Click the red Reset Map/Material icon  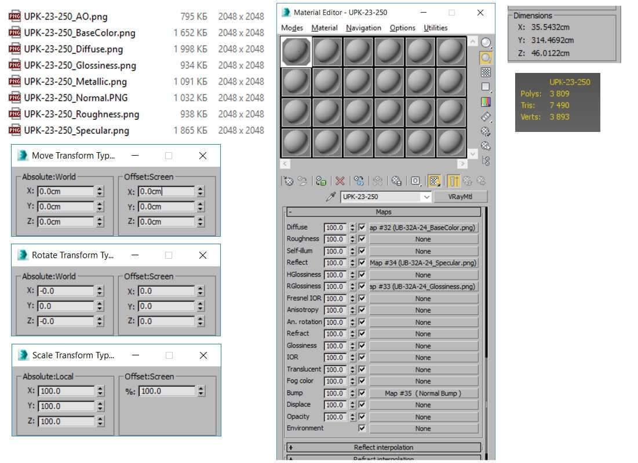tap(340, 181)
